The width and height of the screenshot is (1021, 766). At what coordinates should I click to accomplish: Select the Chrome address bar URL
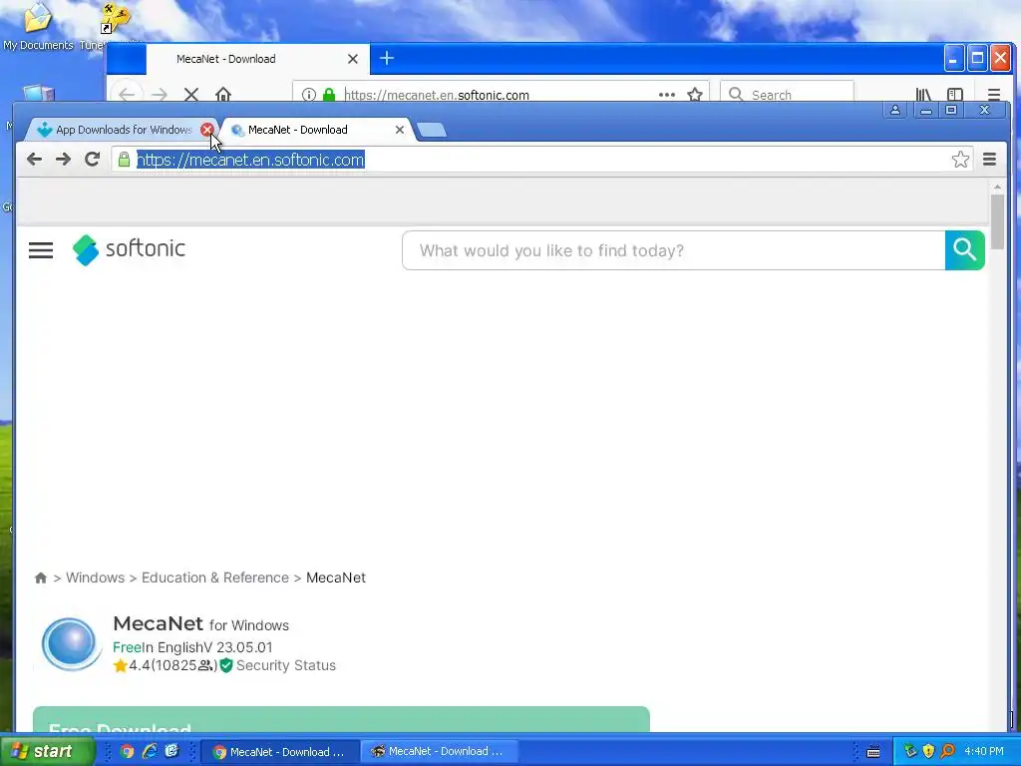250,160
